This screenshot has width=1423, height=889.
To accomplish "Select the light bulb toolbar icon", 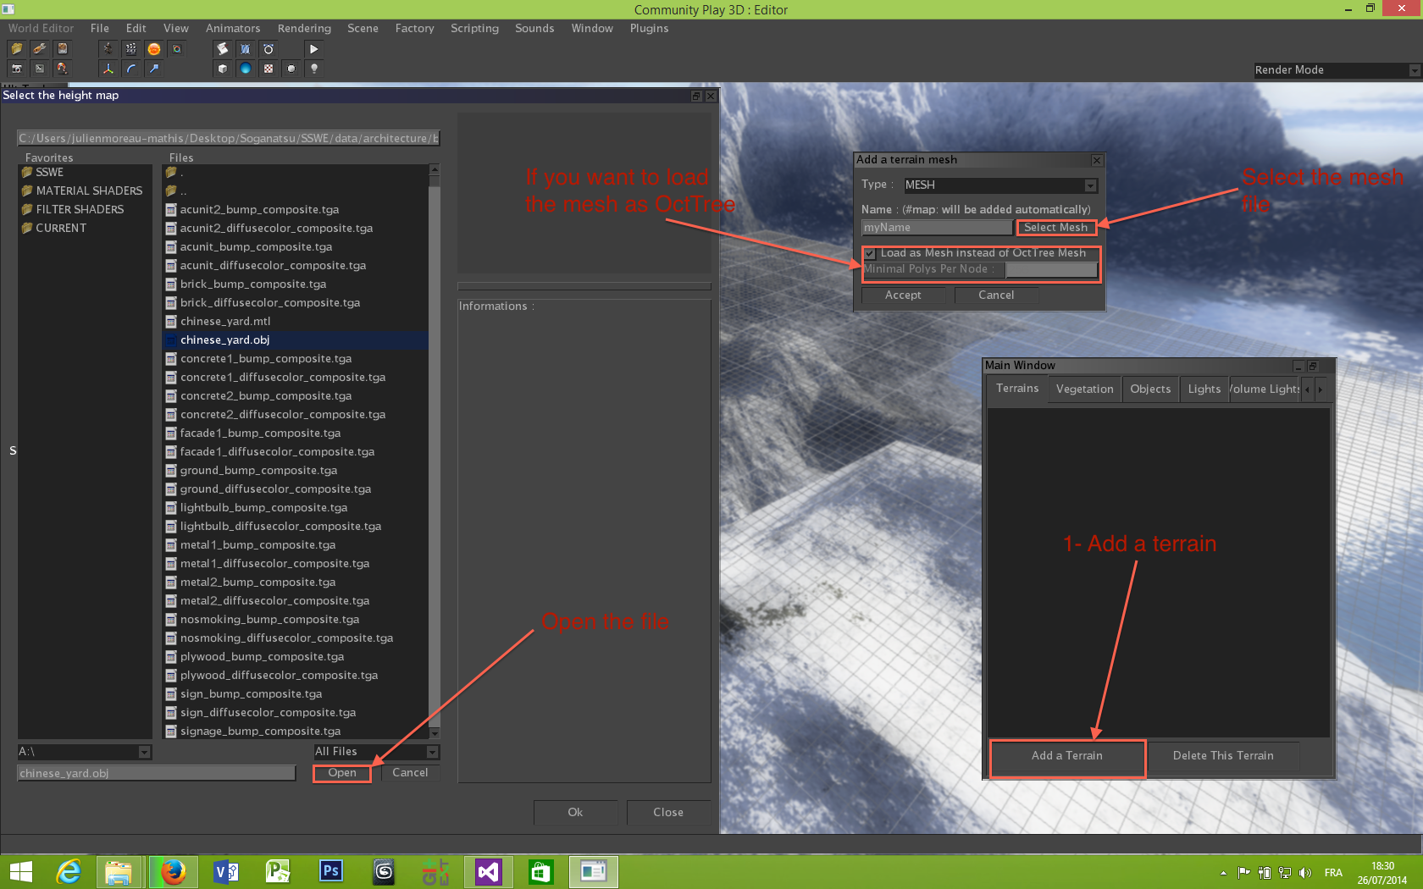I will (314, 69).
